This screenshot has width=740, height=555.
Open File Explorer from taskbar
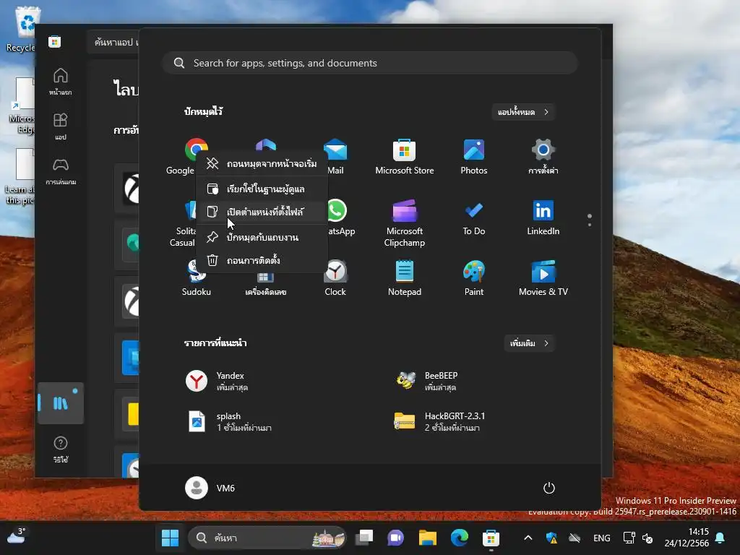(x=428, y=538)
